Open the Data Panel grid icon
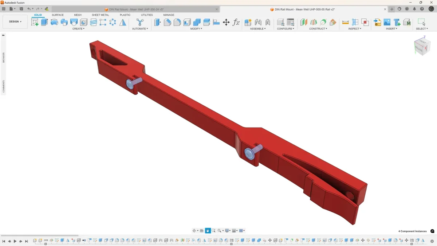 (x=4, y=9)
